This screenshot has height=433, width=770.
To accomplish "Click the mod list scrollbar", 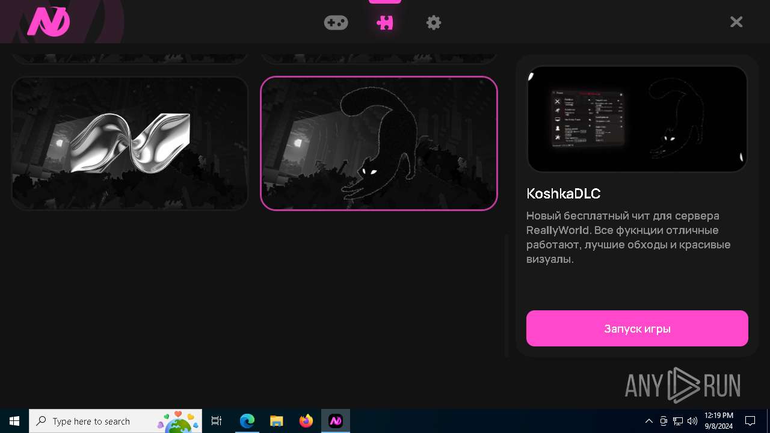I will (x=507, y=295).
